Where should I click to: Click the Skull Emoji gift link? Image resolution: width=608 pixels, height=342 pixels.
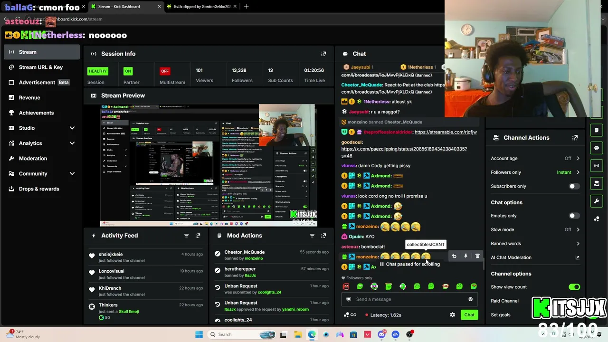[x=129, y=312]
